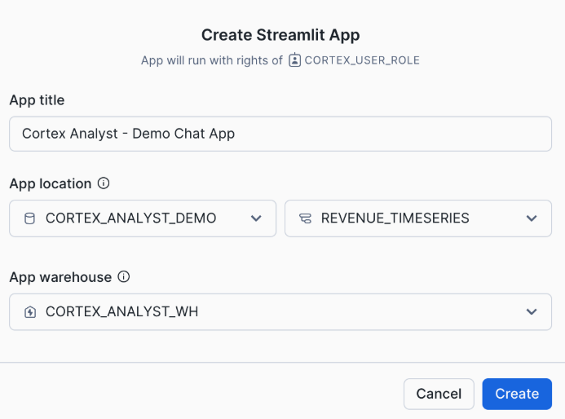Click the CORTEX_USER_ROLE role name text

(x=362, y=60)
